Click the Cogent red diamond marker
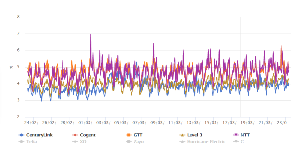 click(75, 135)
